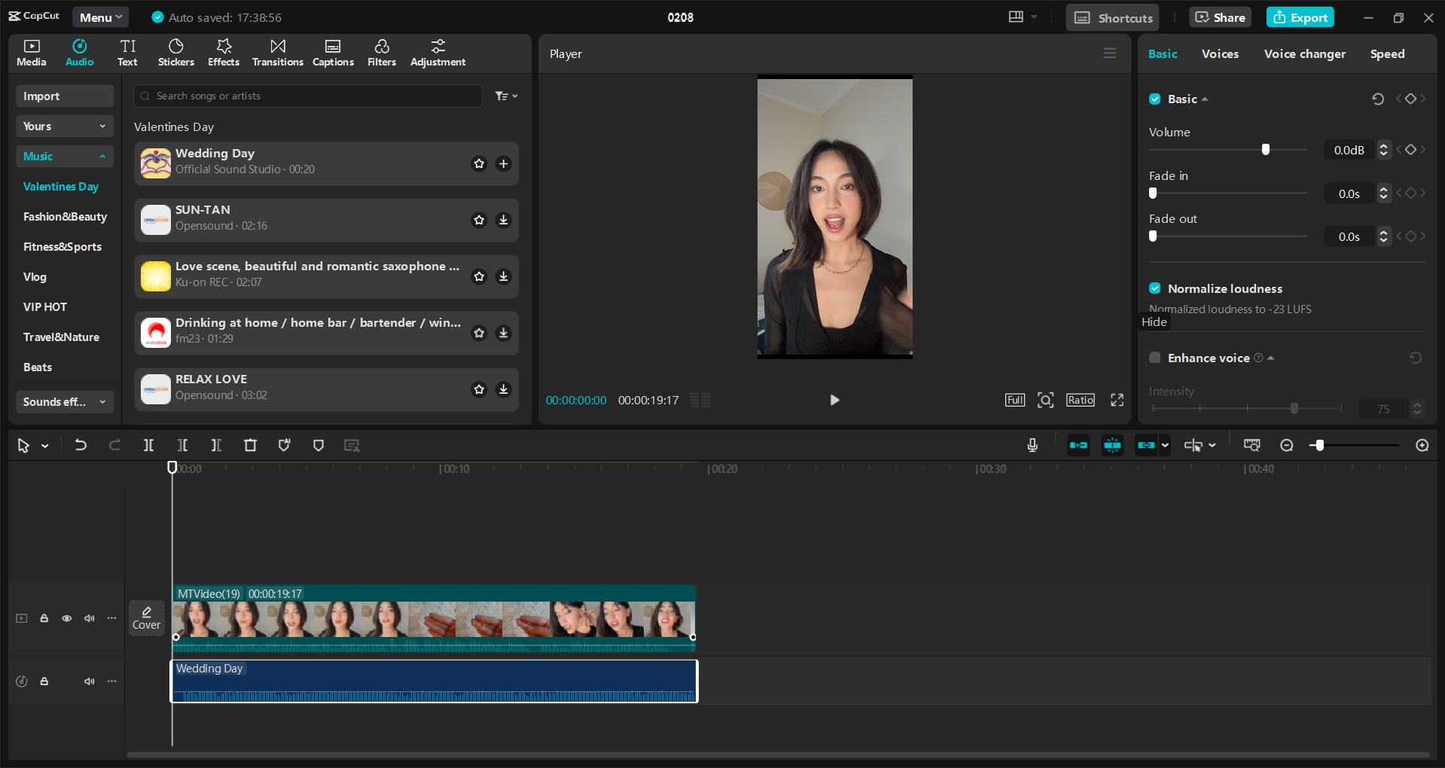
Task: Enable Enhance voice
Action: coord(1154,358)
